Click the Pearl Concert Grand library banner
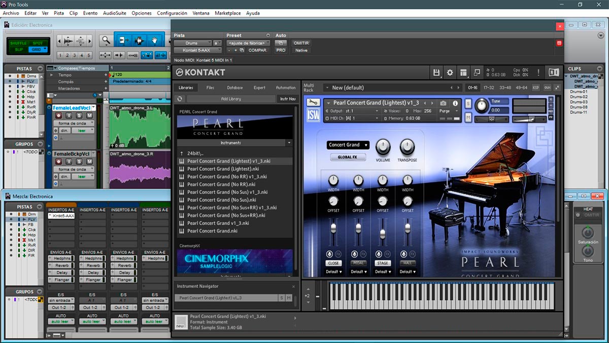609x343 pixels. (x=235, y=127)
